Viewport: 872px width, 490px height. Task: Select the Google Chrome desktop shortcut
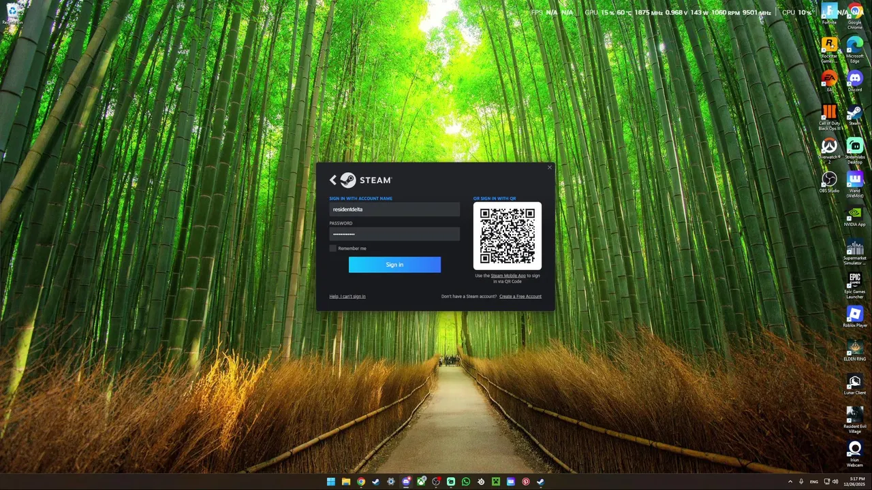pos(854,16)
